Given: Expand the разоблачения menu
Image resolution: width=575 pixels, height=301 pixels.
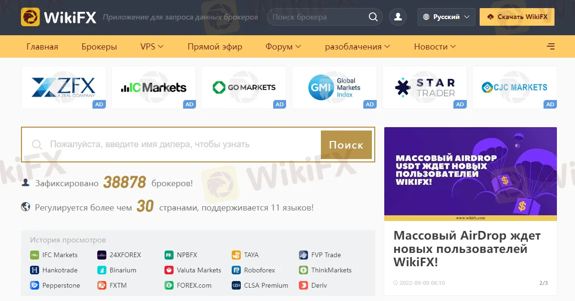Looking at the screenshot, I should pos(358,47).
